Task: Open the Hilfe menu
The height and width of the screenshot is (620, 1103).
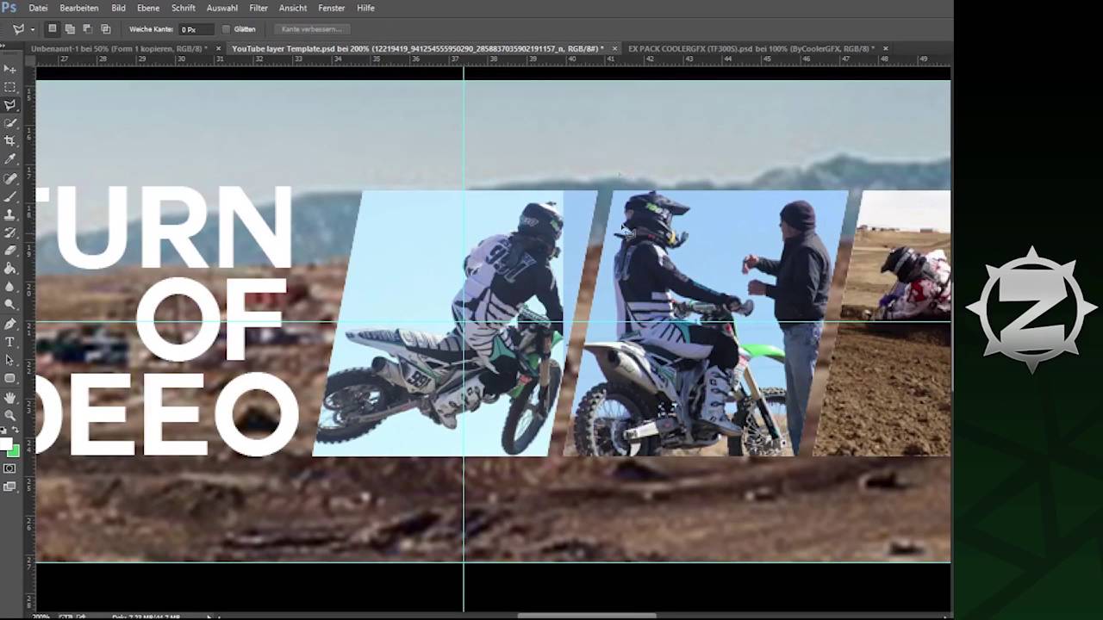Action: [365, 8]
